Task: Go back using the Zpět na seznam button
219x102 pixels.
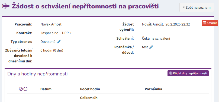Action: coord(197,7)
